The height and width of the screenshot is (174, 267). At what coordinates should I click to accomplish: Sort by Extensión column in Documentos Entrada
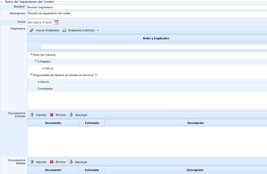point(92,123)
